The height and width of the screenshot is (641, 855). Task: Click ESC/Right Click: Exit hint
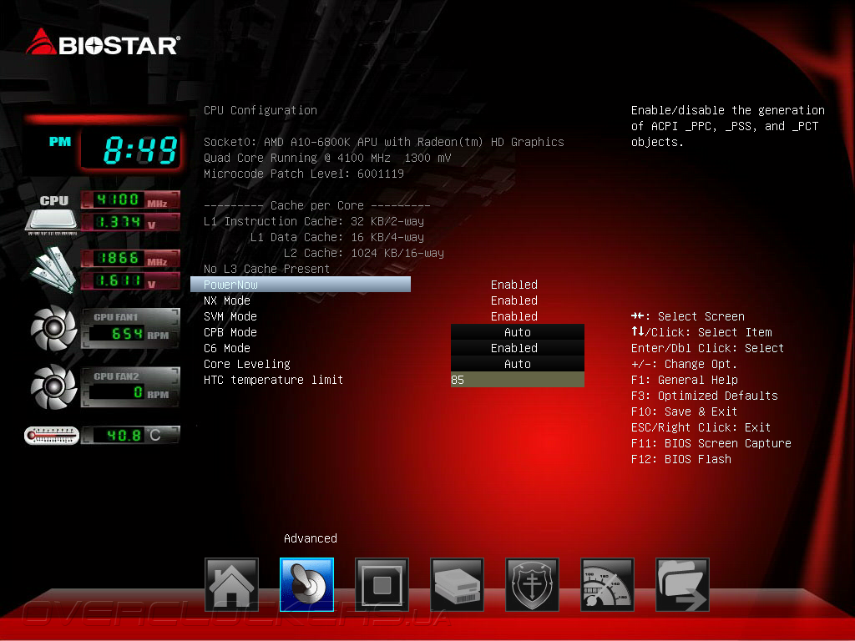(701, 426)
